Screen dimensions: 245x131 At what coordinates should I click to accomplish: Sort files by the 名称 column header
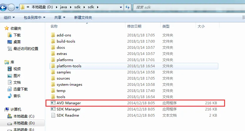click(54, 26)
